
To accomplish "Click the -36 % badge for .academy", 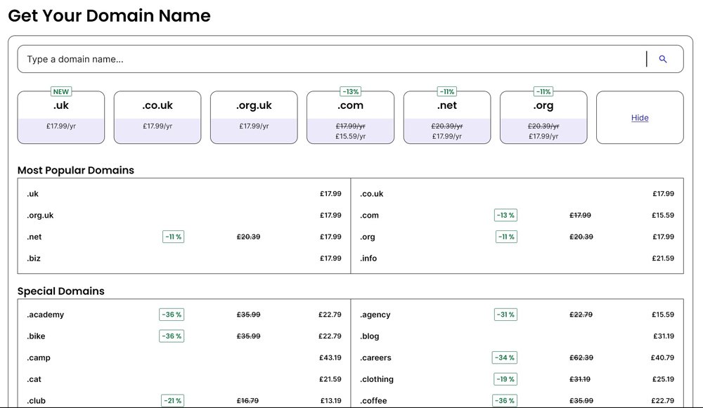I will (x=172, y=315).
